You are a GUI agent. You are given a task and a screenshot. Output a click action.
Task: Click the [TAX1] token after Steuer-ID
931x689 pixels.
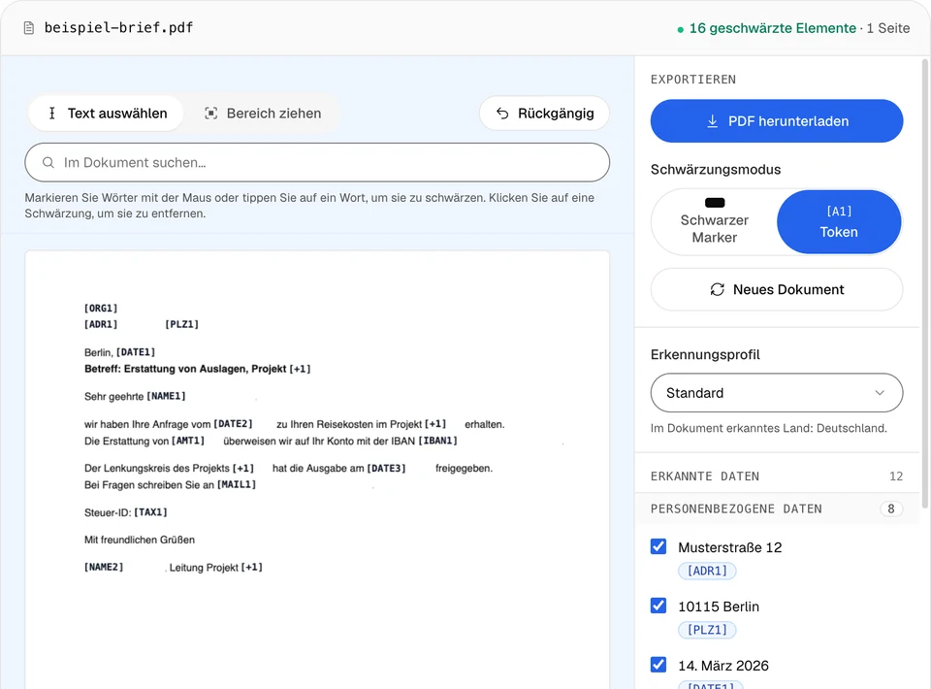pos(150,512)
